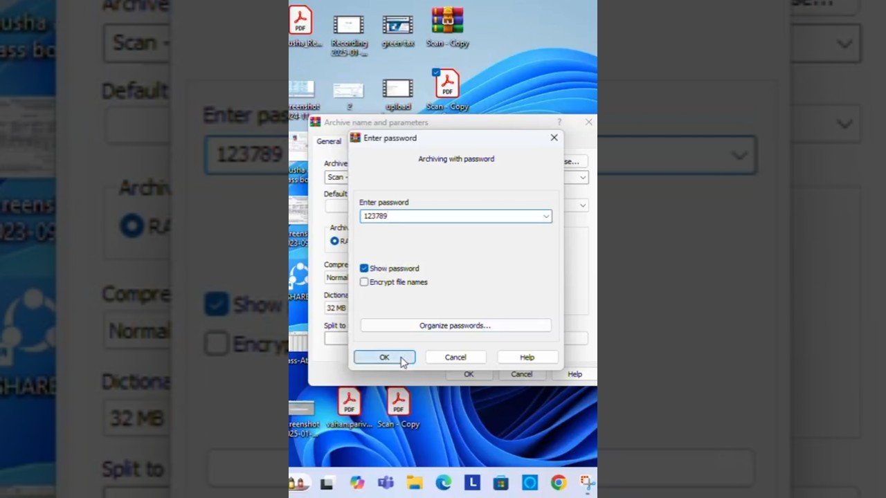Open Microsoft Store from the taskbar
This screenshot has height=498, width=886.
500,483
